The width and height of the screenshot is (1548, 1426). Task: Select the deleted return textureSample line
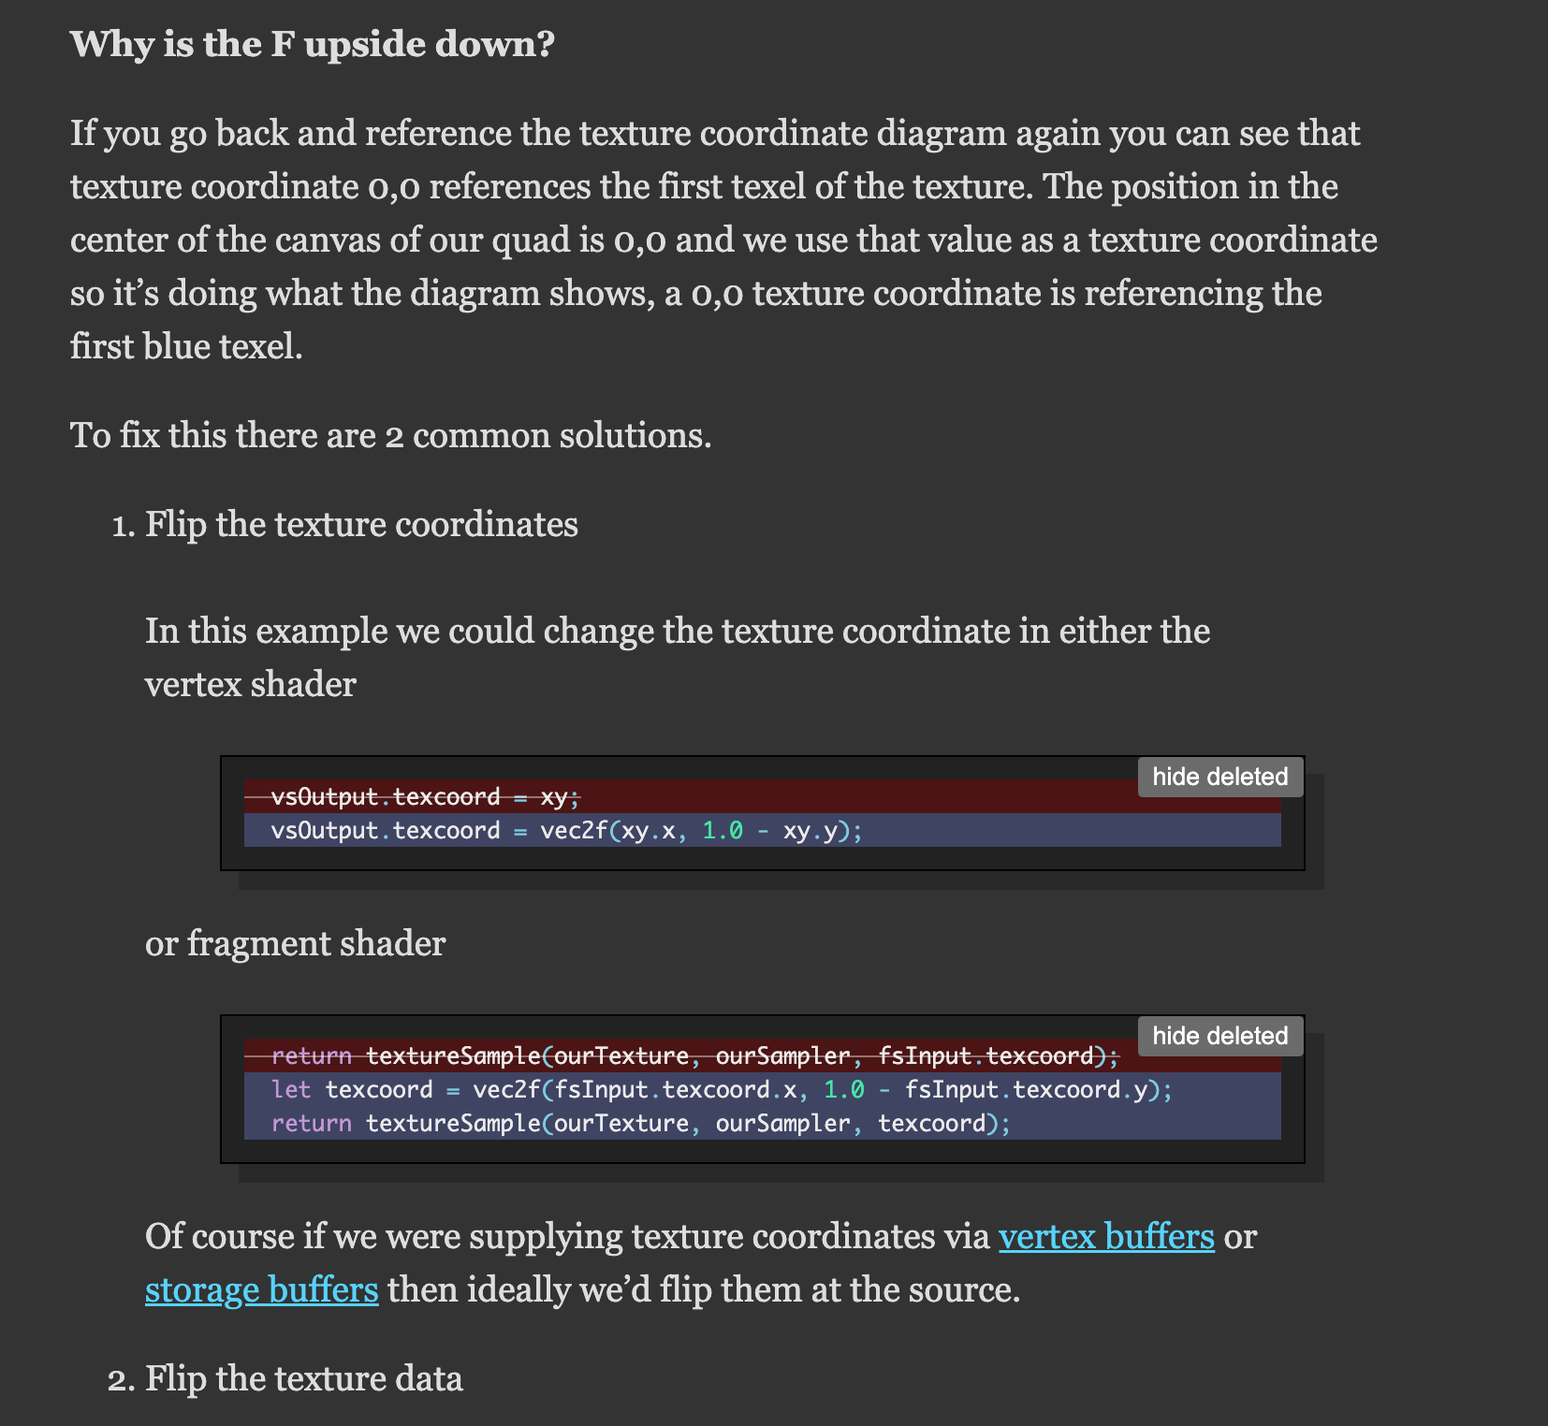click(693, 1055)
